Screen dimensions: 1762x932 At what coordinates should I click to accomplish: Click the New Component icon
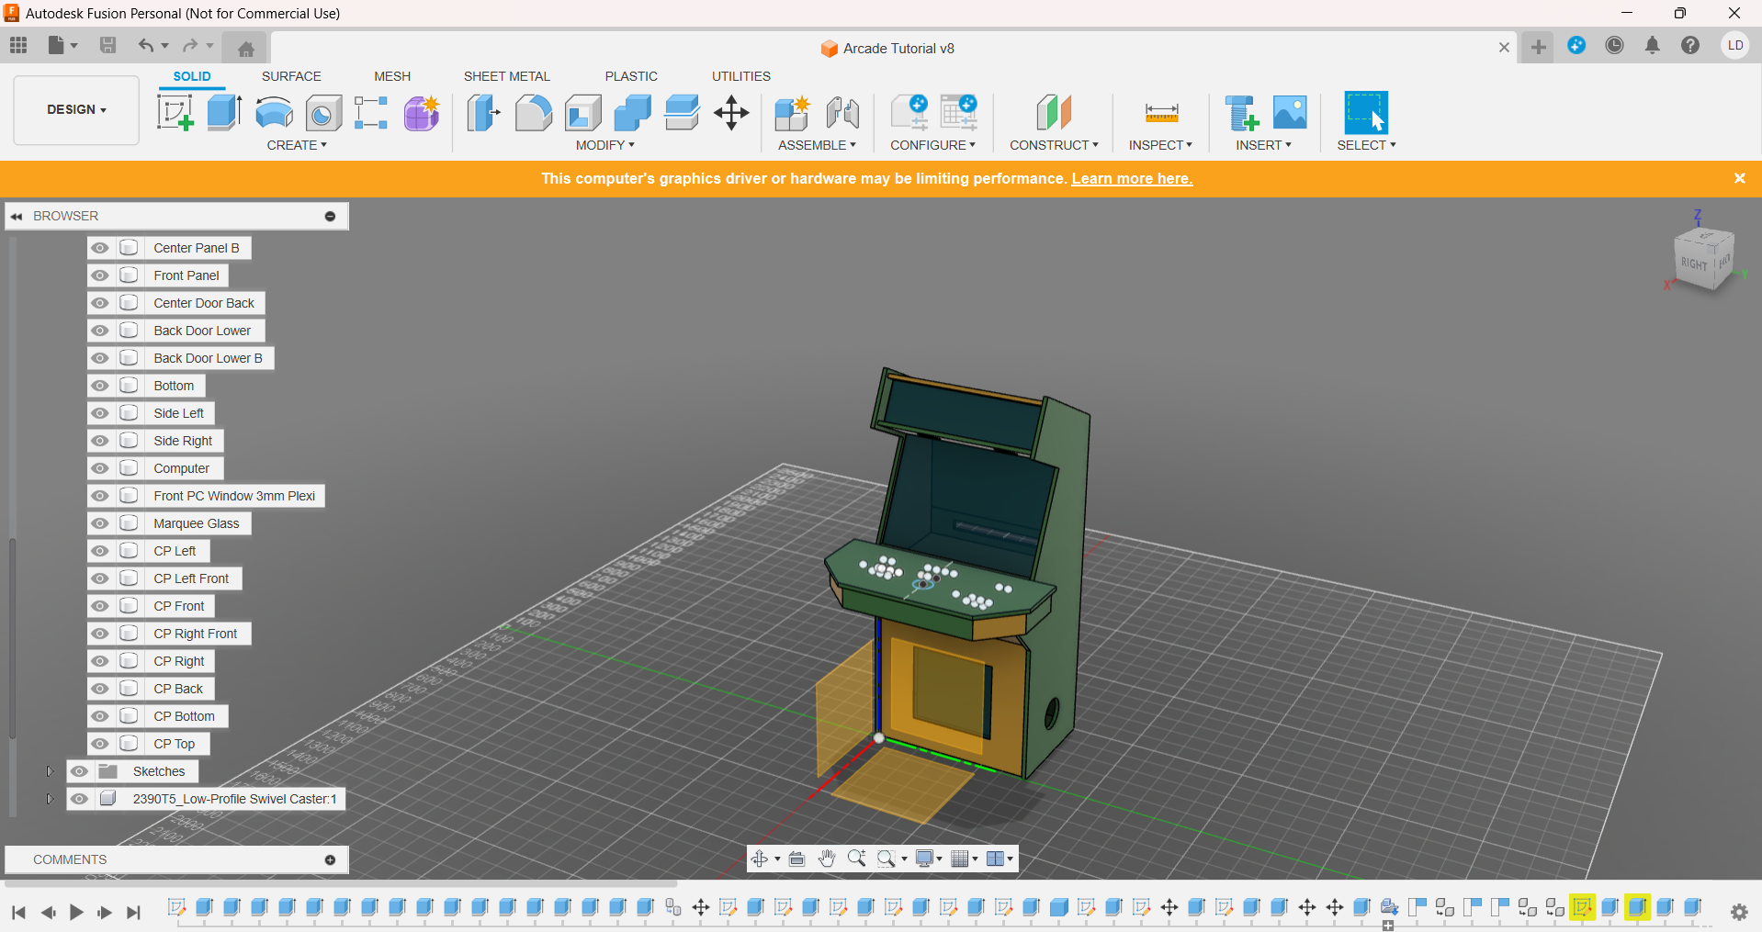point(792,113)
